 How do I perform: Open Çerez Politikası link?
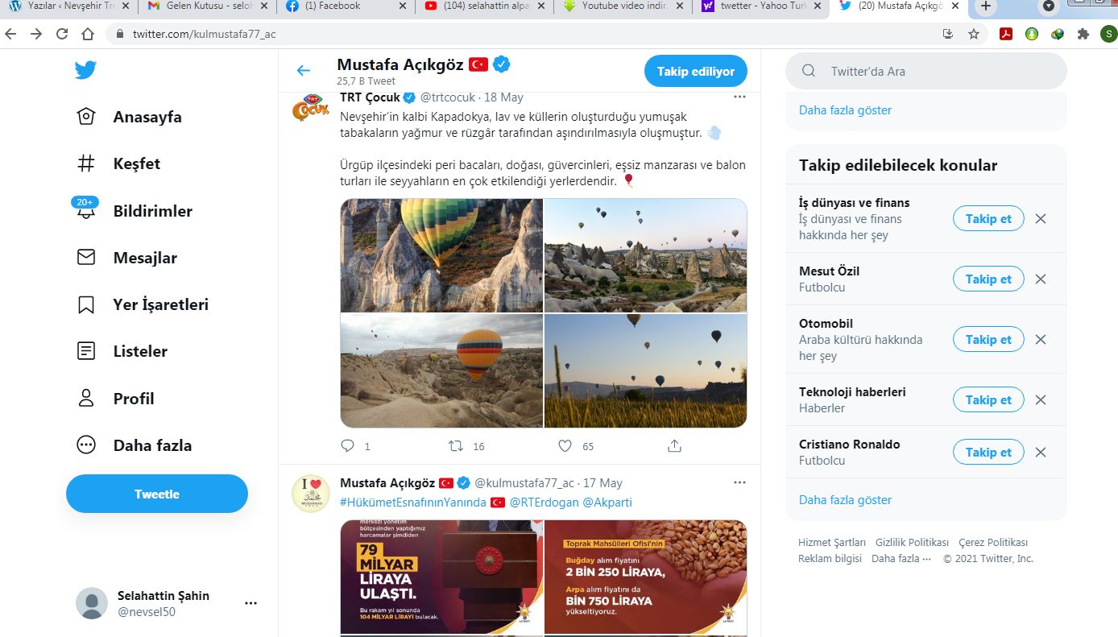coord(993,542)
